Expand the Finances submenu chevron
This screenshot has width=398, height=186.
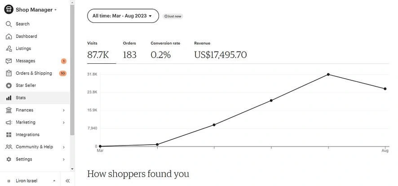64,110
